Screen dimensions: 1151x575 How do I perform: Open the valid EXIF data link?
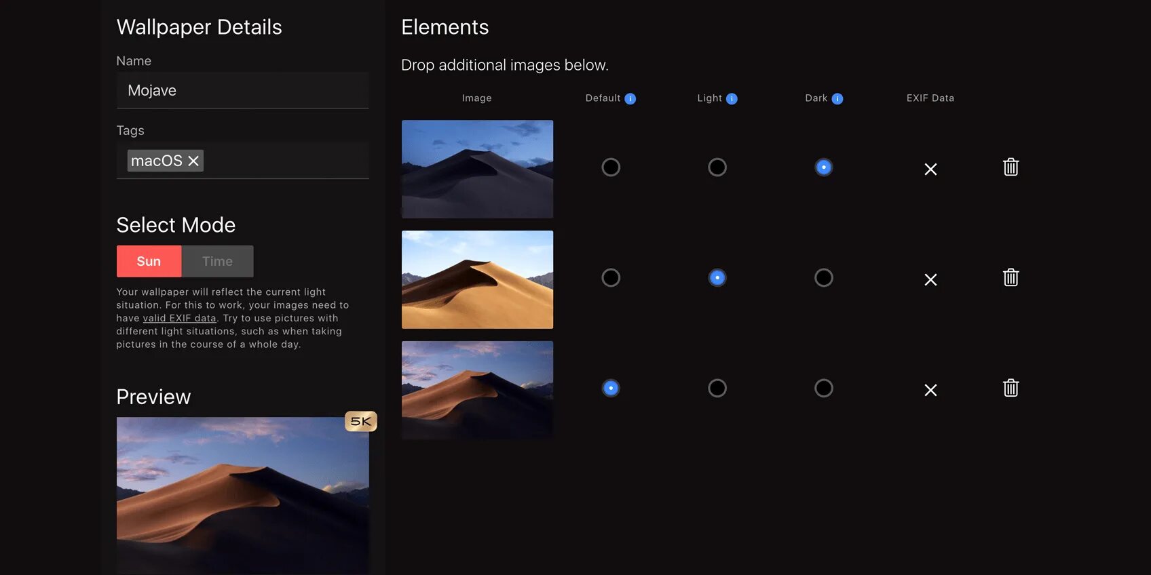click(179, 318)
